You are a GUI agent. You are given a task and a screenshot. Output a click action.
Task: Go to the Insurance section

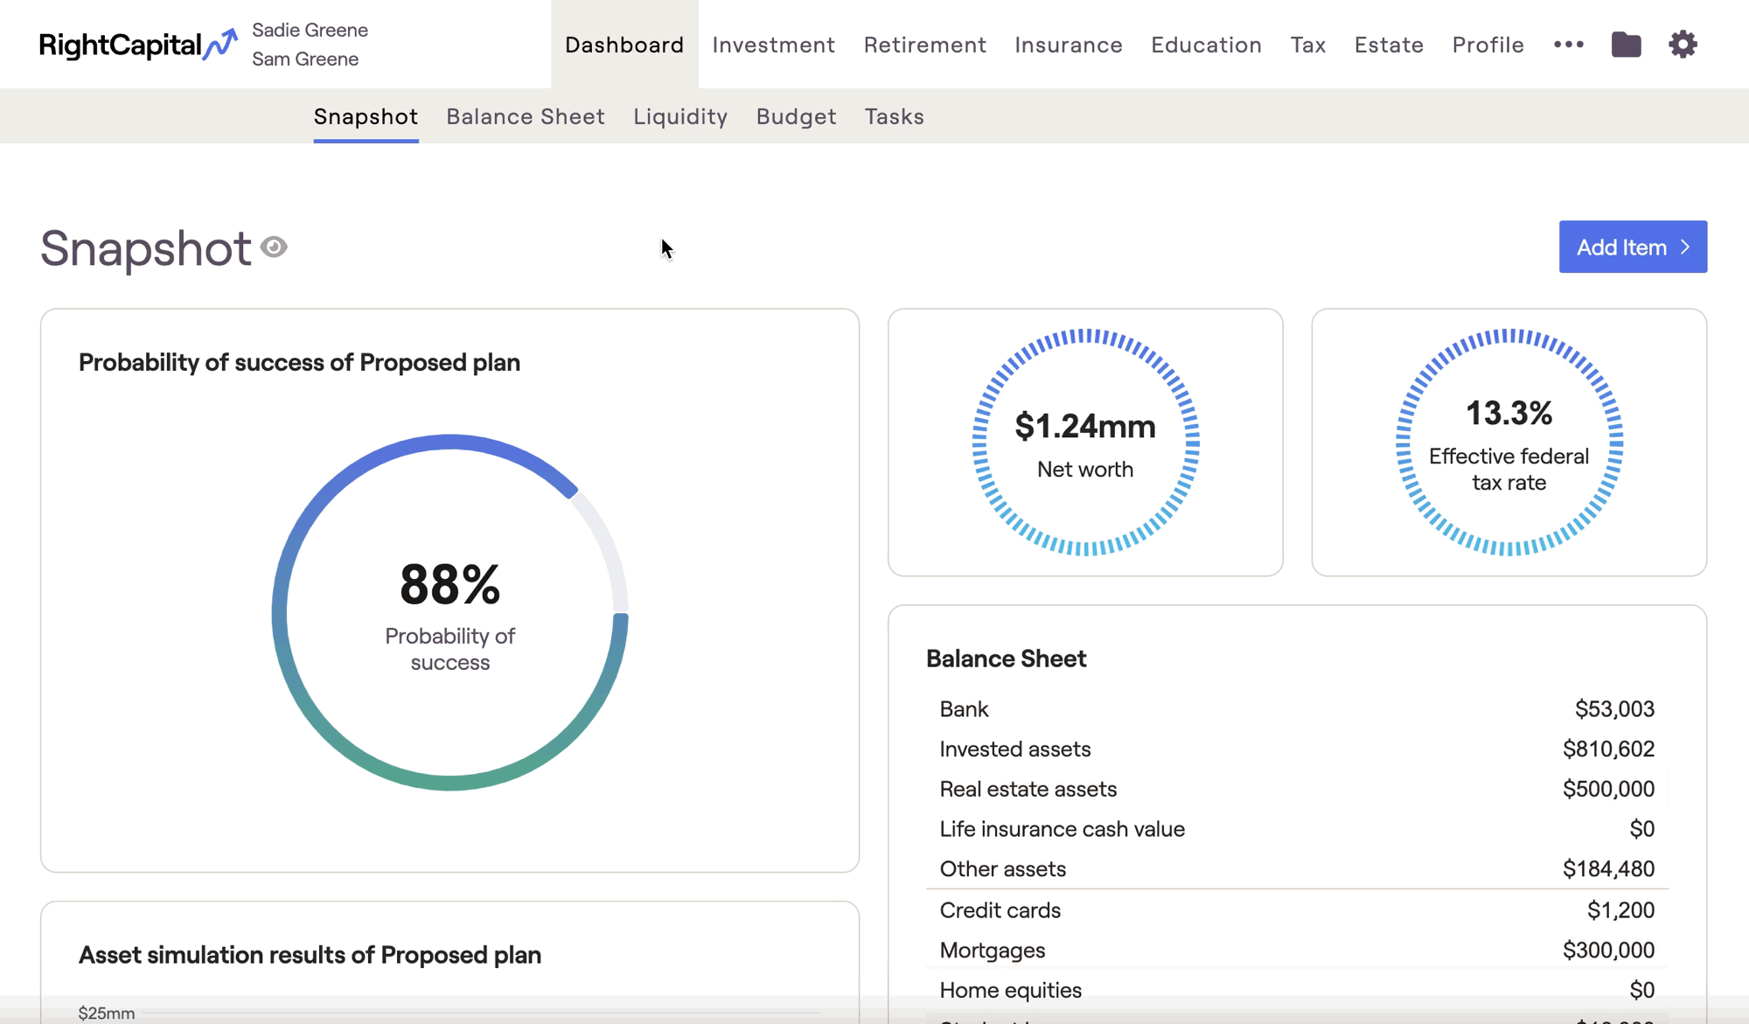click(1068, 45)
